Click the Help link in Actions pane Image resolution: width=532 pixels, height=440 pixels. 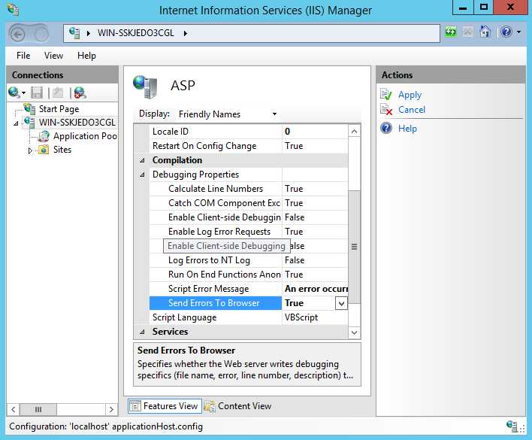click(x=407, y=129)
